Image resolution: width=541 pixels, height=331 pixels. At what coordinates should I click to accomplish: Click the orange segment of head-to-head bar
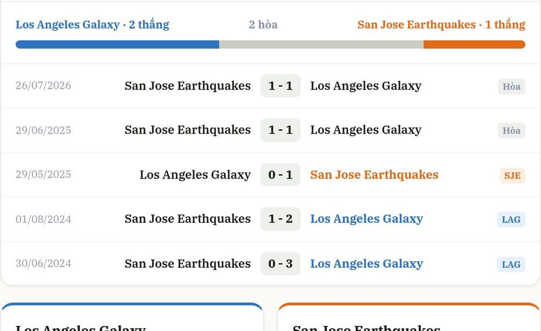point(474,44)
